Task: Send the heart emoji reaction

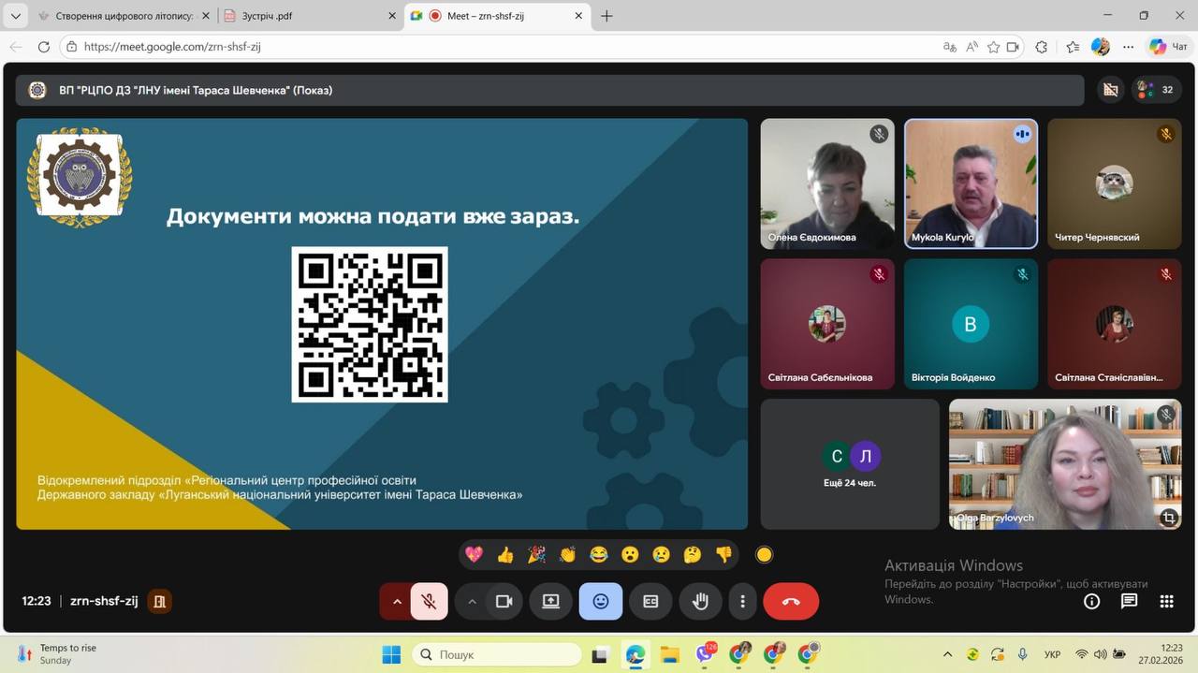Action: (x=475, y=554)
